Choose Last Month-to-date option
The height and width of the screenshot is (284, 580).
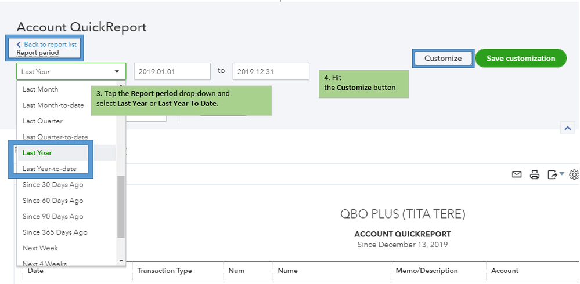click(53, 105)
